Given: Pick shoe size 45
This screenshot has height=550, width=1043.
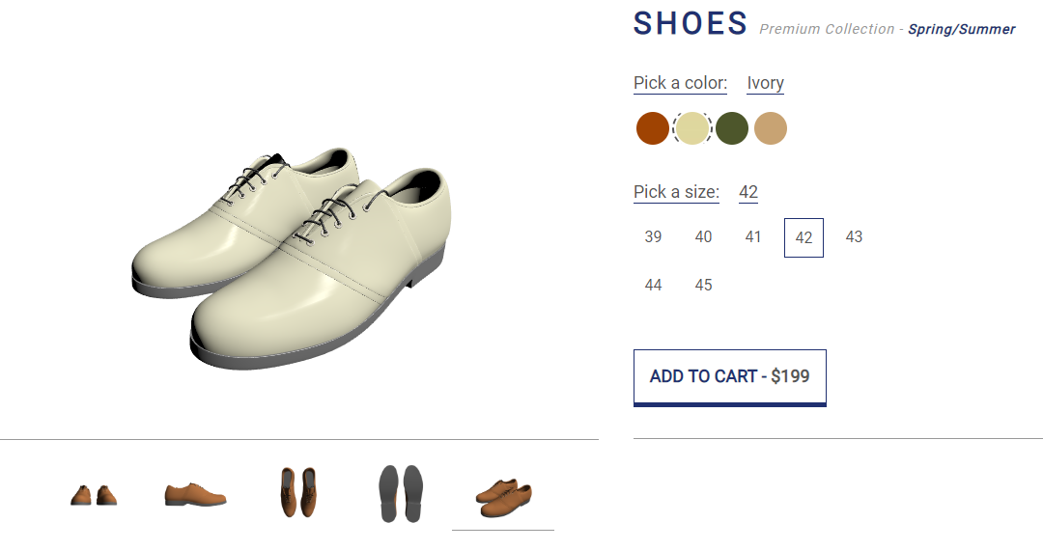Looking at the screenshot, I should click(704, 286).
